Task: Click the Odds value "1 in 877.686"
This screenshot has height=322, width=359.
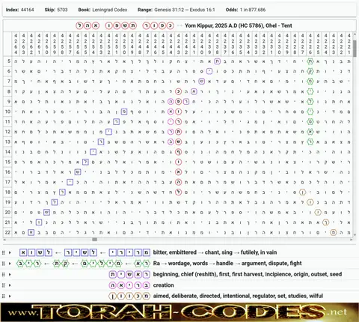Action: click(253, 10)
